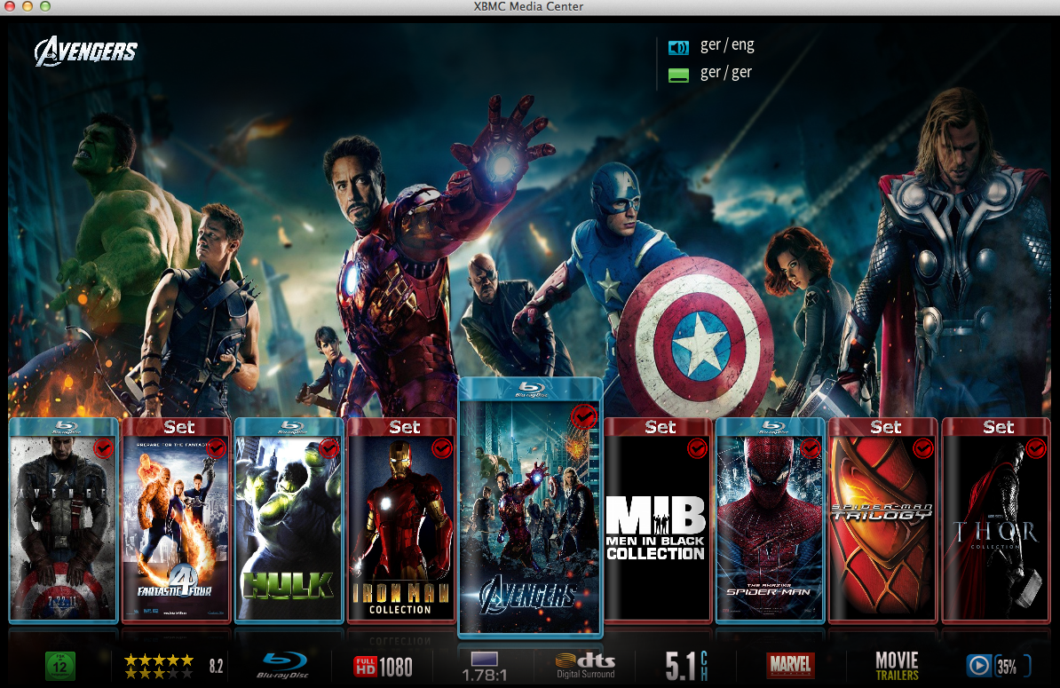Click the XBMC Media Center window title
Screen dimensions: 1060x688
point(528,6)
